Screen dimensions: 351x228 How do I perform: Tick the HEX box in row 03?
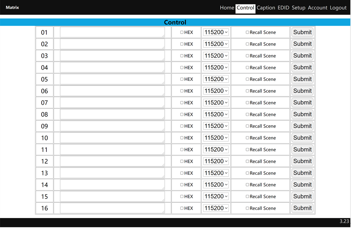coord(182,56)
